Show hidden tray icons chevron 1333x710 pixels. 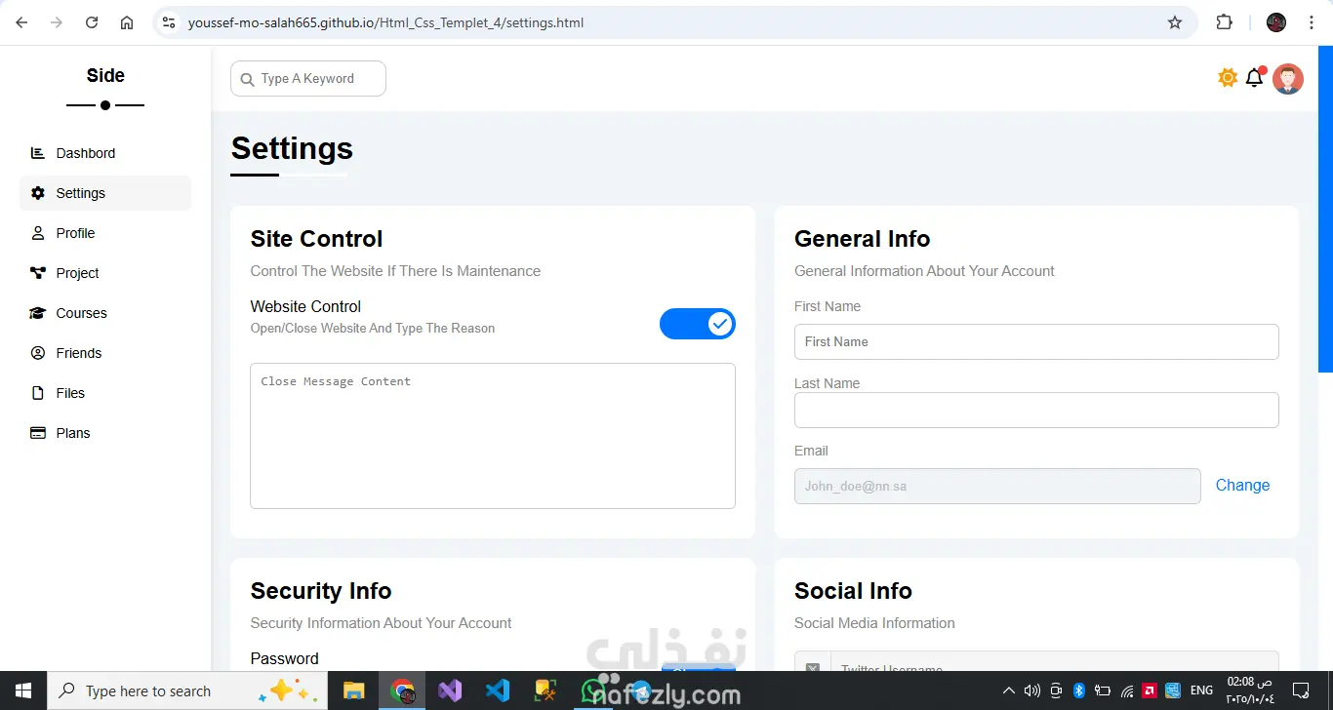[x=1009, y=690]
